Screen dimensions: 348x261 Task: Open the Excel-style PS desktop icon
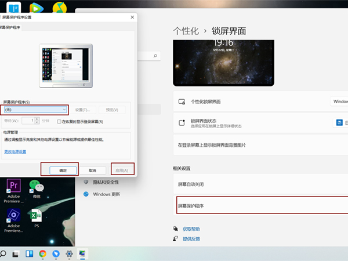[37, 219]
